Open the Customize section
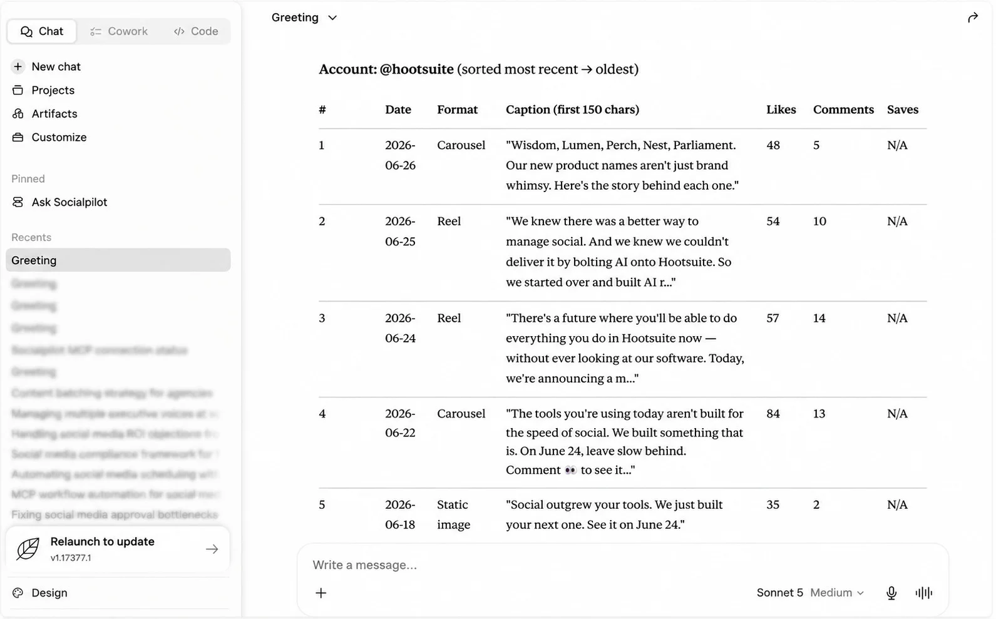 (59, 137)
